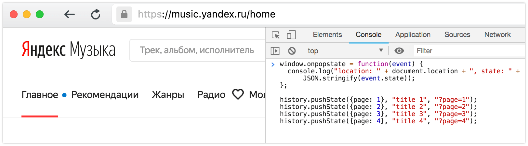528x146 pixels.
Task: Click the browser back arrow
Action: [x=69, y=14]
